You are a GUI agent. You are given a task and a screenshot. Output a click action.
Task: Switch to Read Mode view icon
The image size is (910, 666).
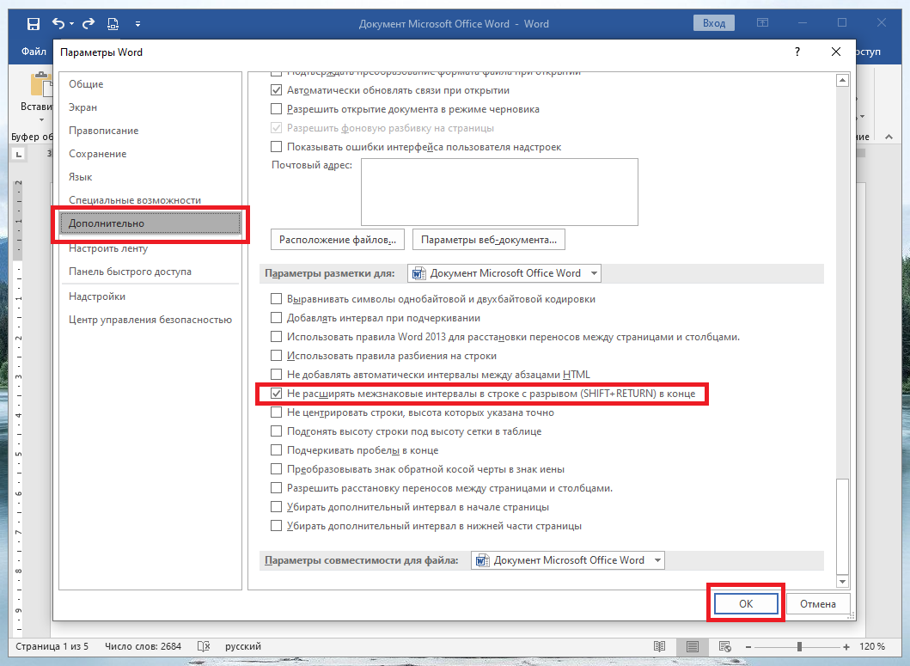click(659, 646)
